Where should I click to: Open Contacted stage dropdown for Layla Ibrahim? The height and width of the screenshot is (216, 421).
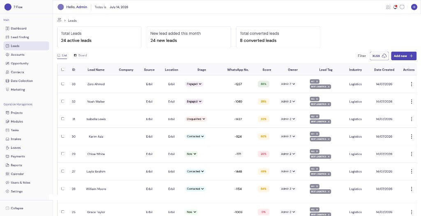click(195, 171)
